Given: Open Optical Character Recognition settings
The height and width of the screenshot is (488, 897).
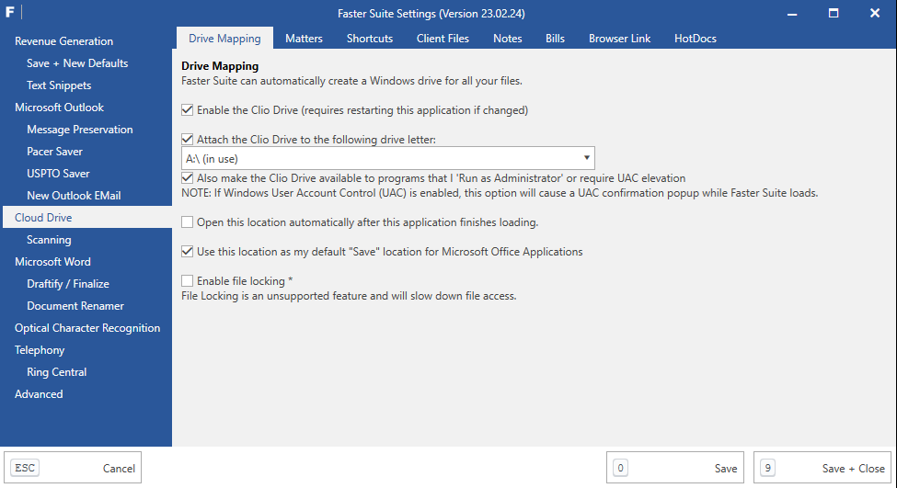Looking at the screenshot, I should pos(87,328).
